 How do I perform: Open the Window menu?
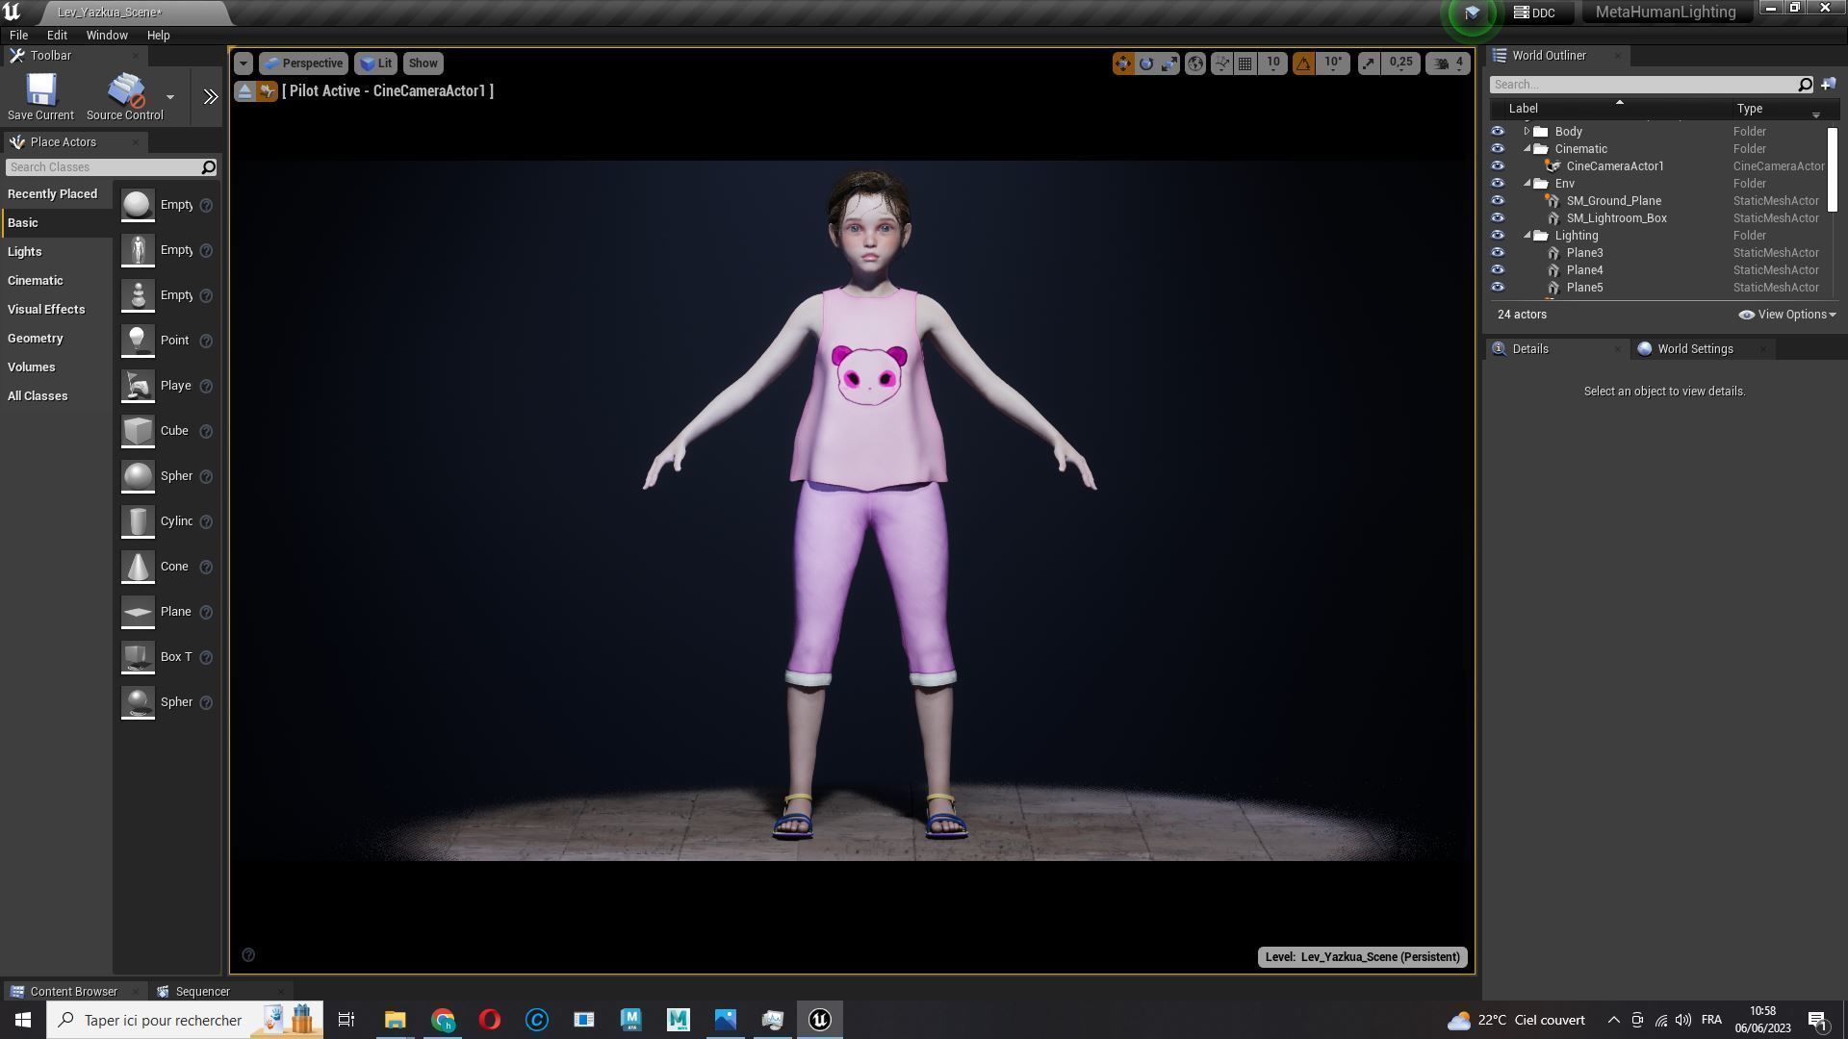(106, 35)
